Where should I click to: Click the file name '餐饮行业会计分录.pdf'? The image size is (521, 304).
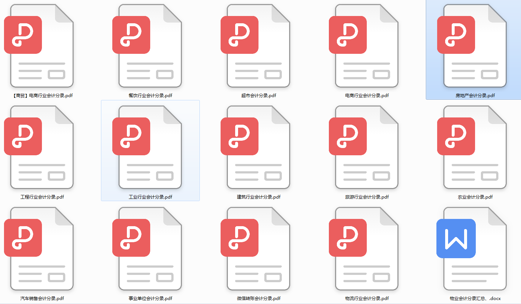[x=151, y=96]
